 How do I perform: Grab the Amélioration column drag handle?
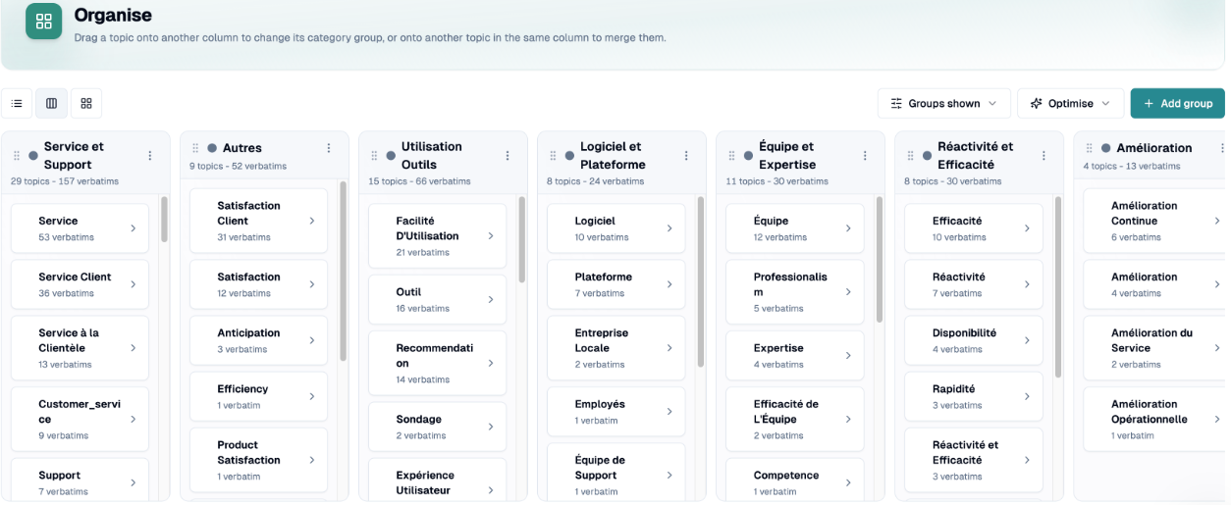[x=1089, y=148]
